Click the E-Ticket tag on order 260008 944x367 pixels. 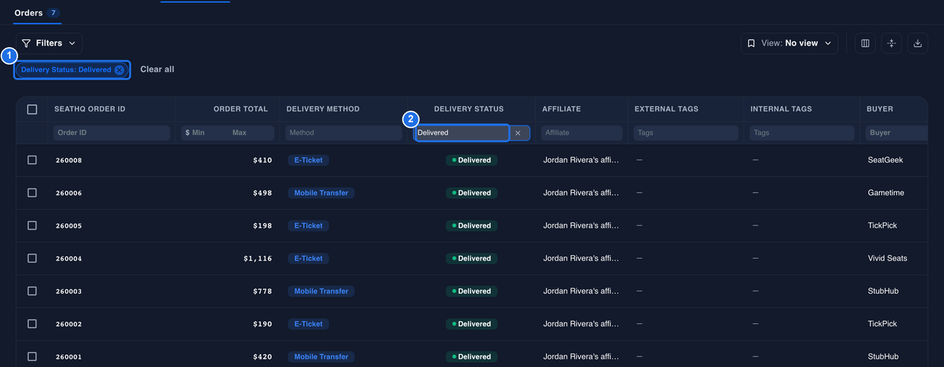point(309,160)
